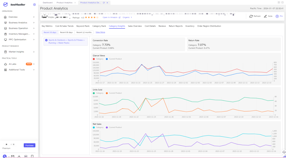Open the Key Metrics tab
The height and width of the screenshot is (158, 286).
pyautogui.click(x=47, y=26)
